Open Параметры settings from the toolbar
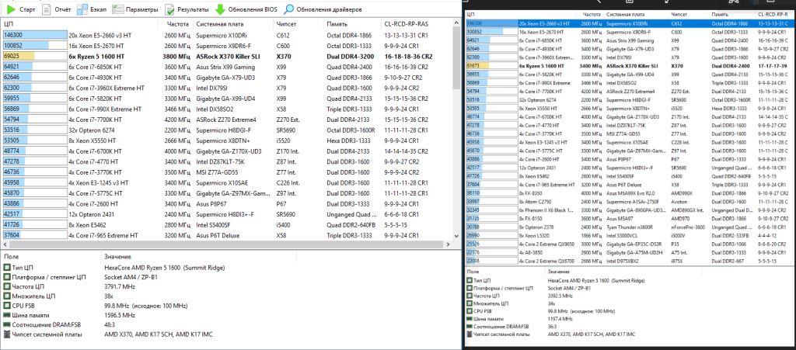 tap(135, 9)
